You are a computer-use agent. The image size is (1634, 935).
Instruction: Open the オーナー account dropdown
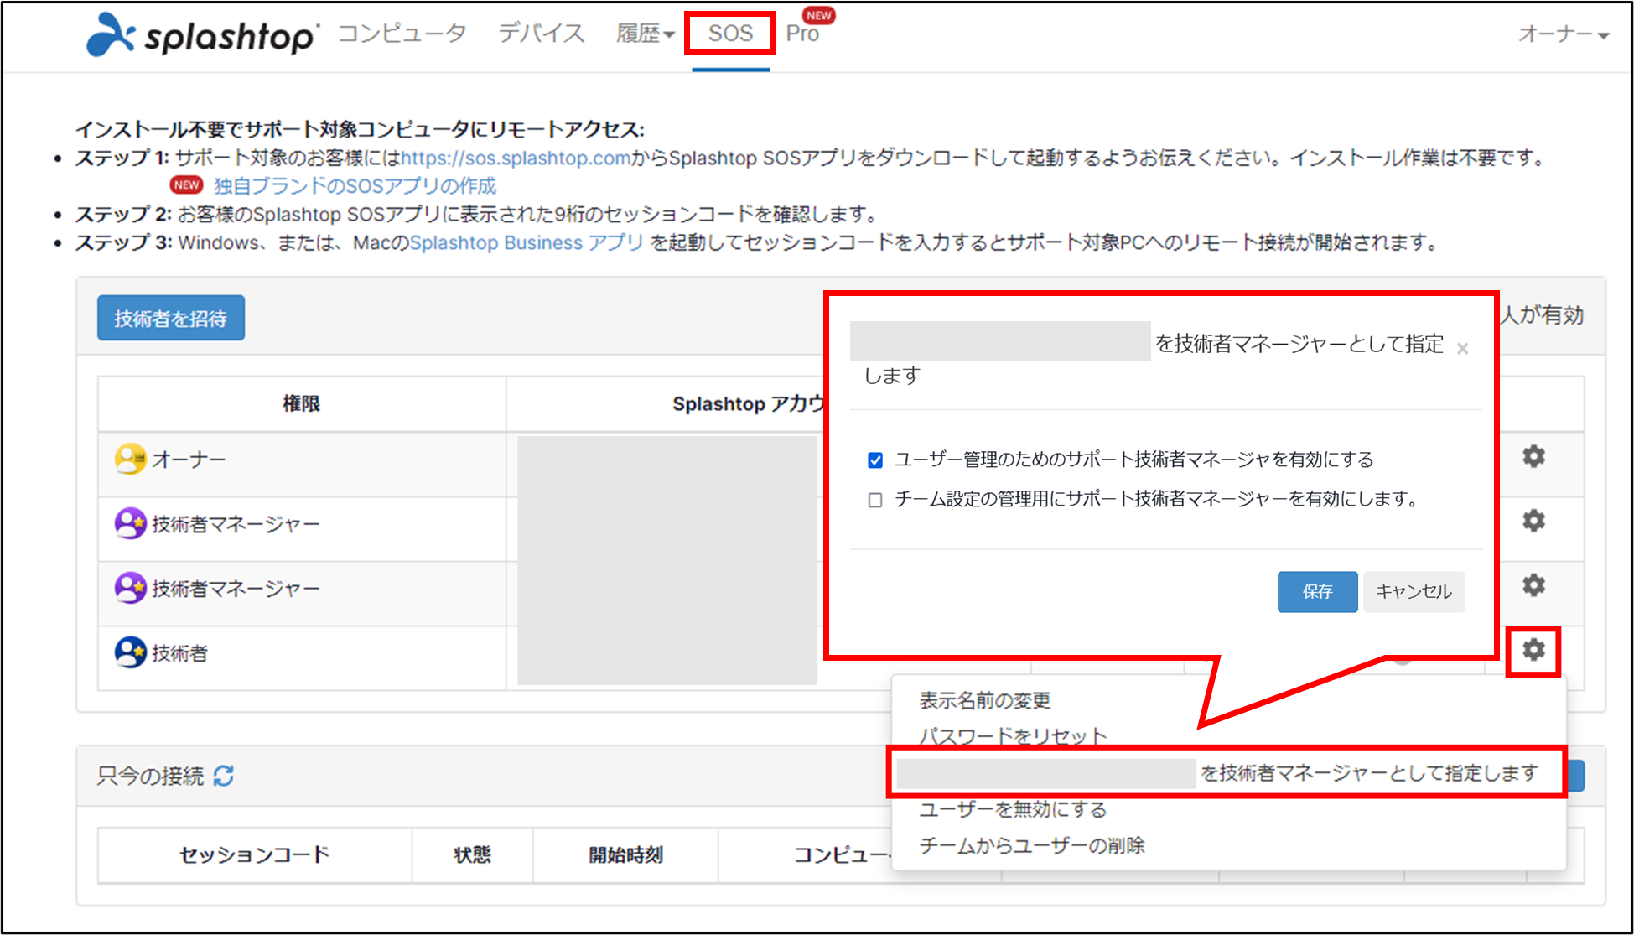(x=1563, y=34)
